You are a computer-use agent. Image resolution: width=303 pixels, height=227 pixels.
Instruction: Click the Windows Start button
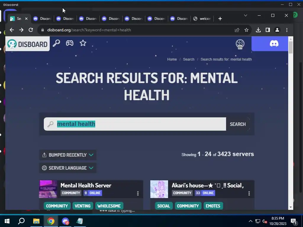pos(7,221)
